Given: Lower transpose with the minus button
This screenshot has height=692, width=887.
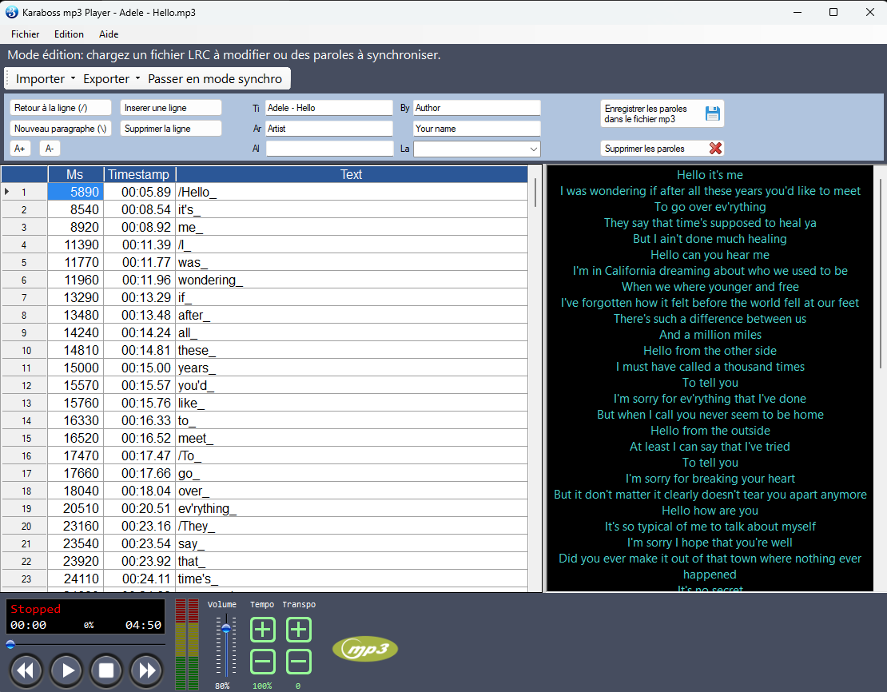Looking at the screenshot, I should [x=299, y=662].
